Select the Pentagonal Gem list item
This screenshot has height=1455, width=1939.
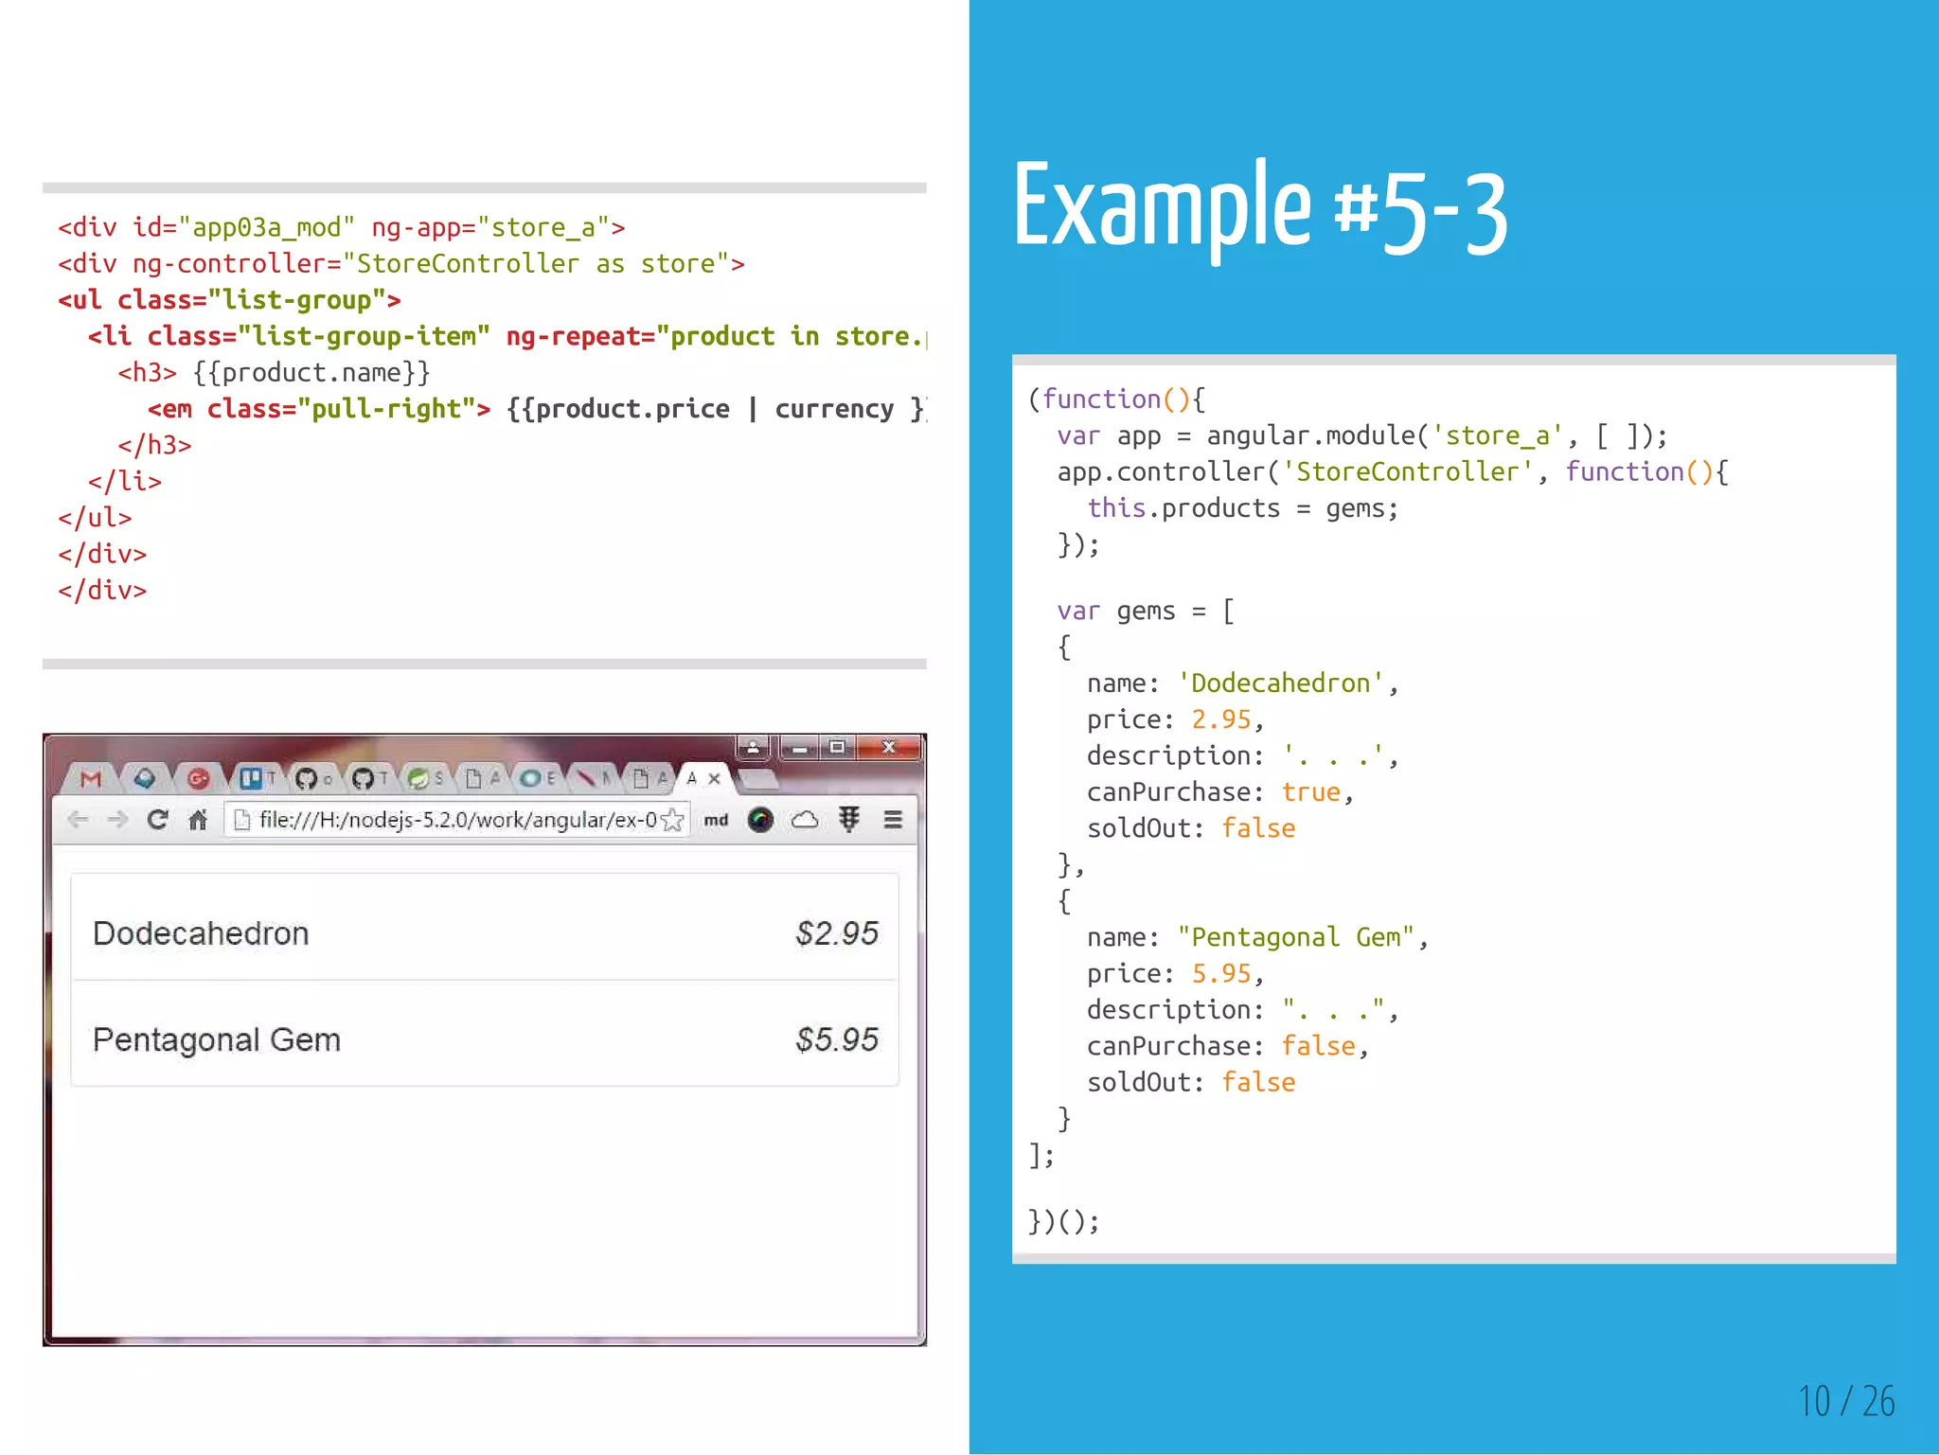pos(485,1034)
